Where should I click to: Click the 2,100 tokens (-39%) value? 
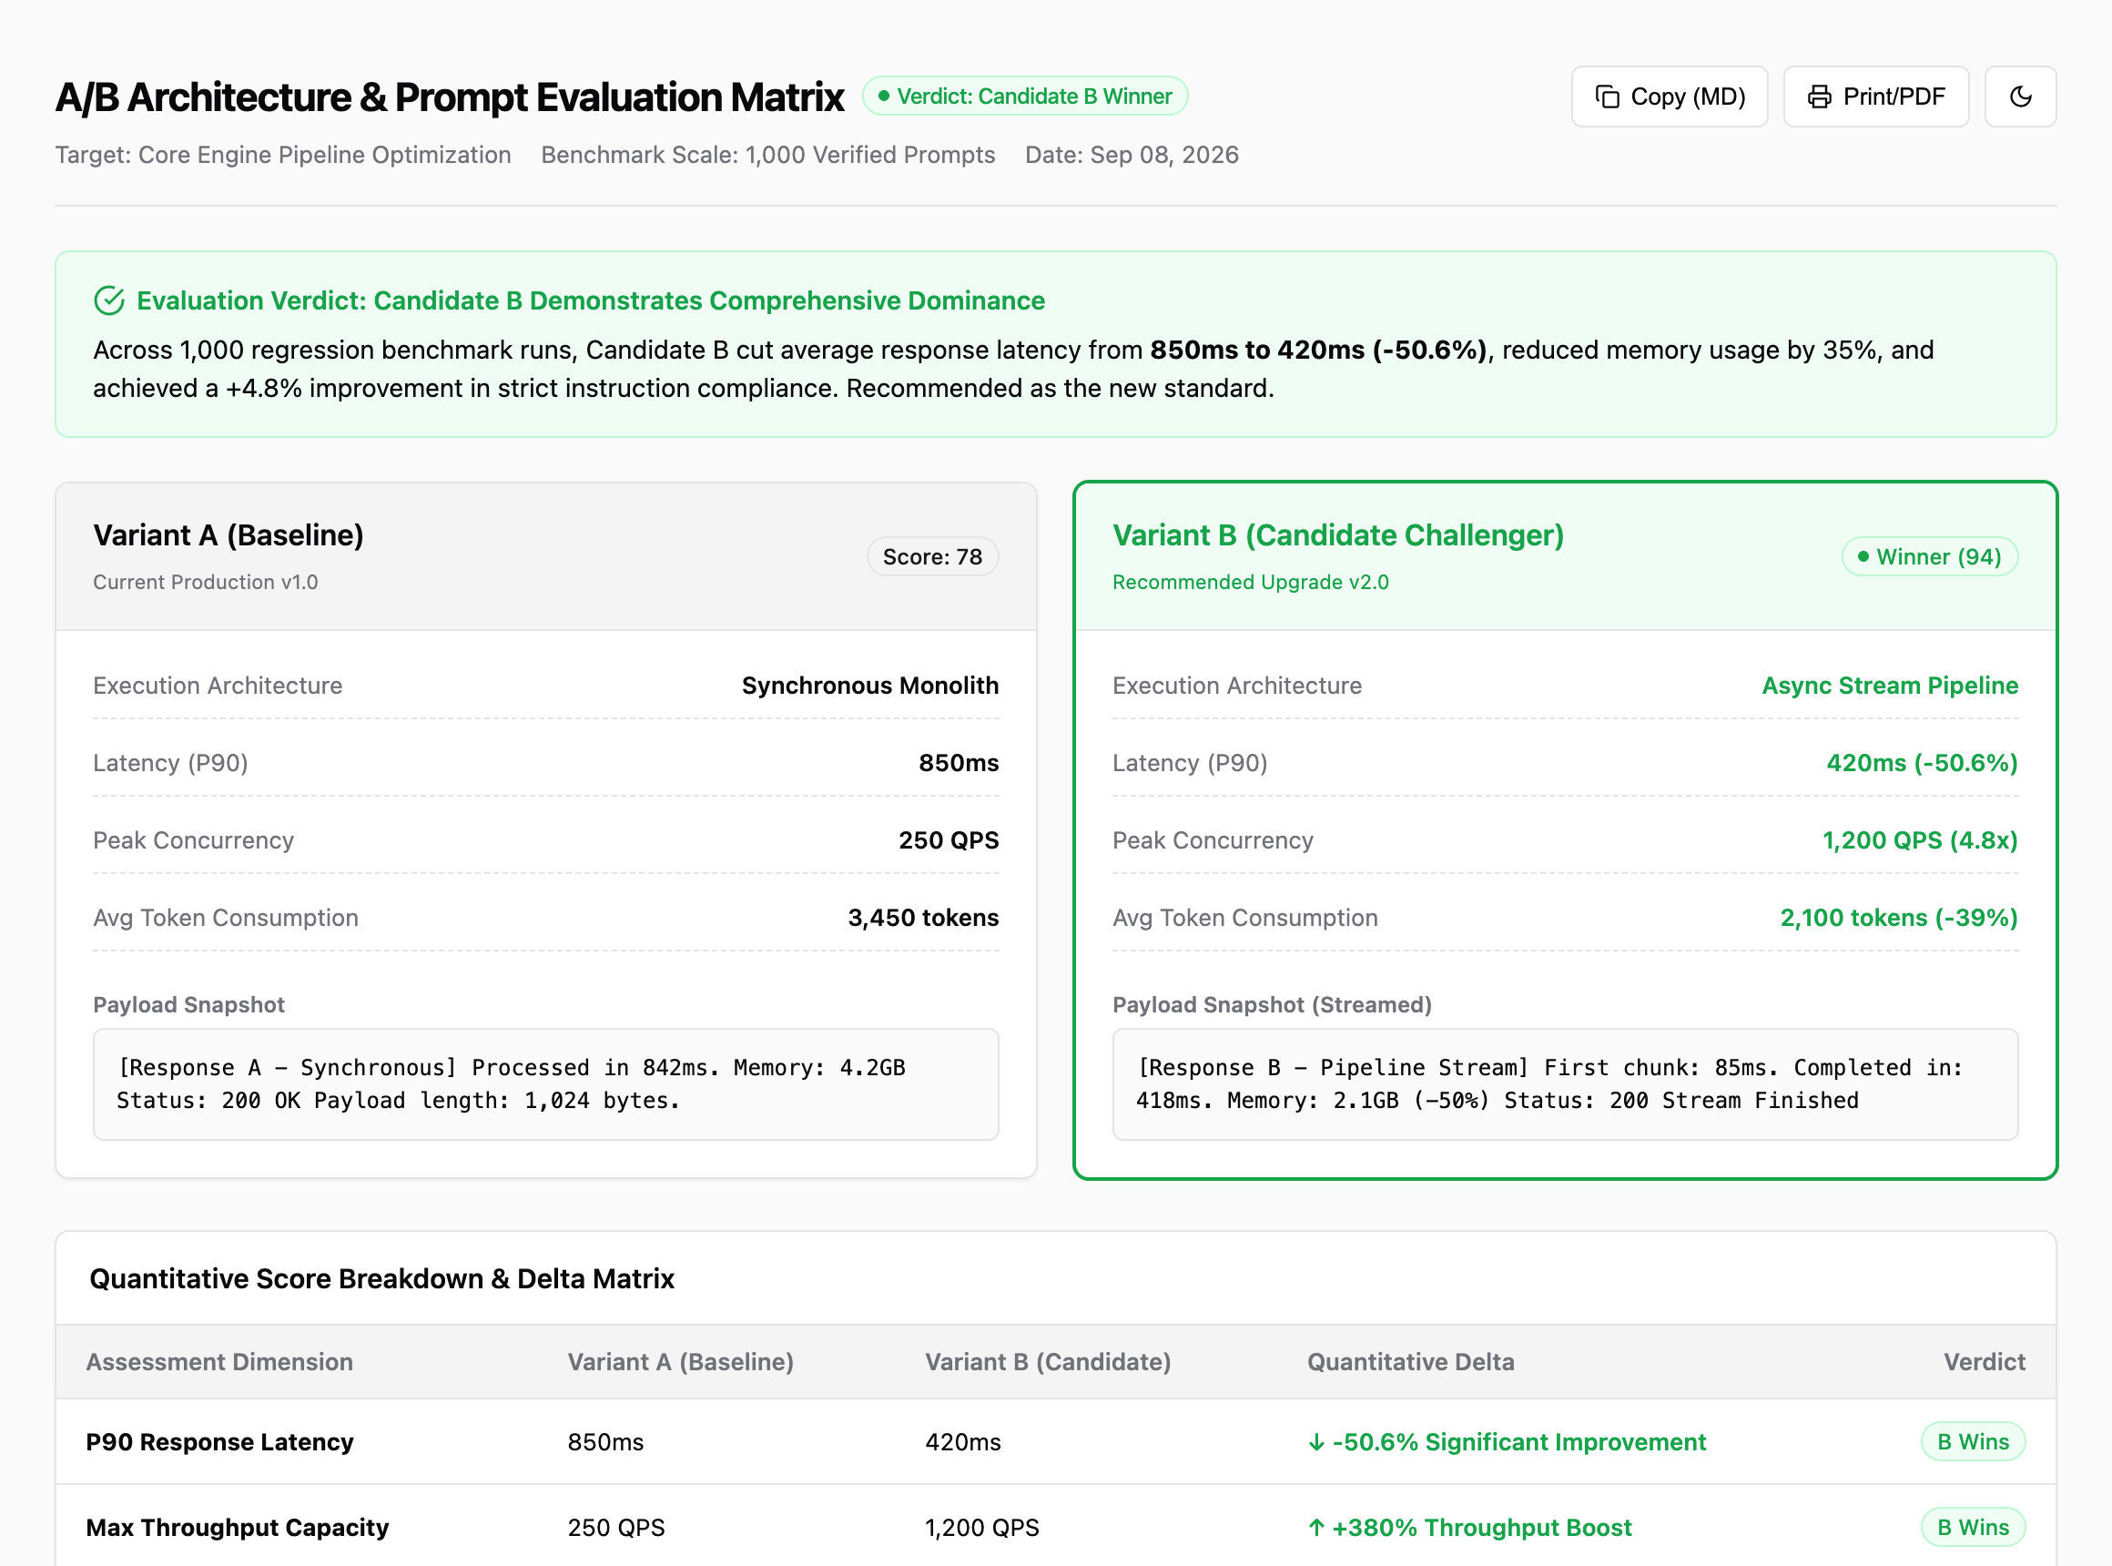pyautogui.click(x=1899, y=918)
